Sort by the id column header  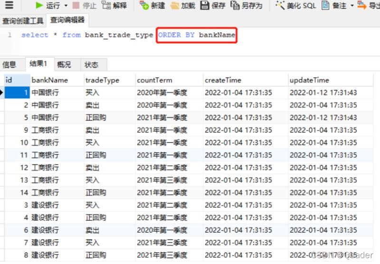click(17, 80)
